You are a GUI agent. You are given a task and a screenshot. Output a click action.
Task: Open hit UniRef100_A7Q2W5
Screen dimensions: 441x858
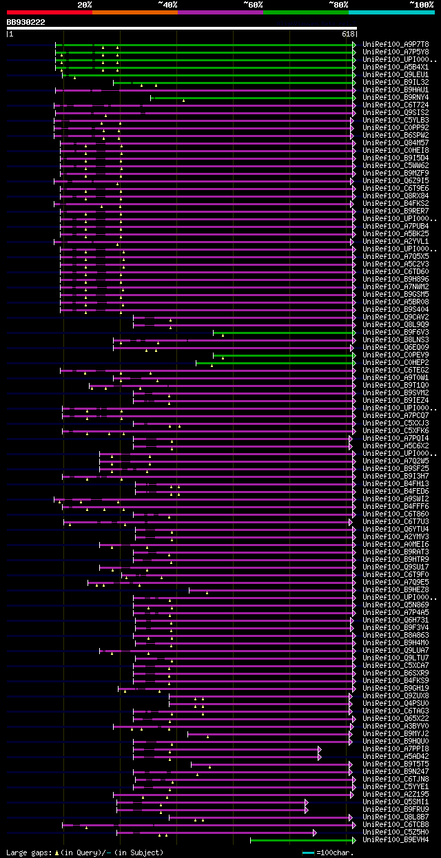coord(396,461)
